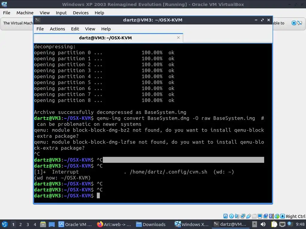Click the removable media eject tray icon
Screen dimensions: 306x229
255,224
